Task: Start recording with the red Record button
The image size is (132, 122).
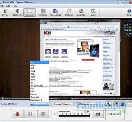Action: pos(18,114)
